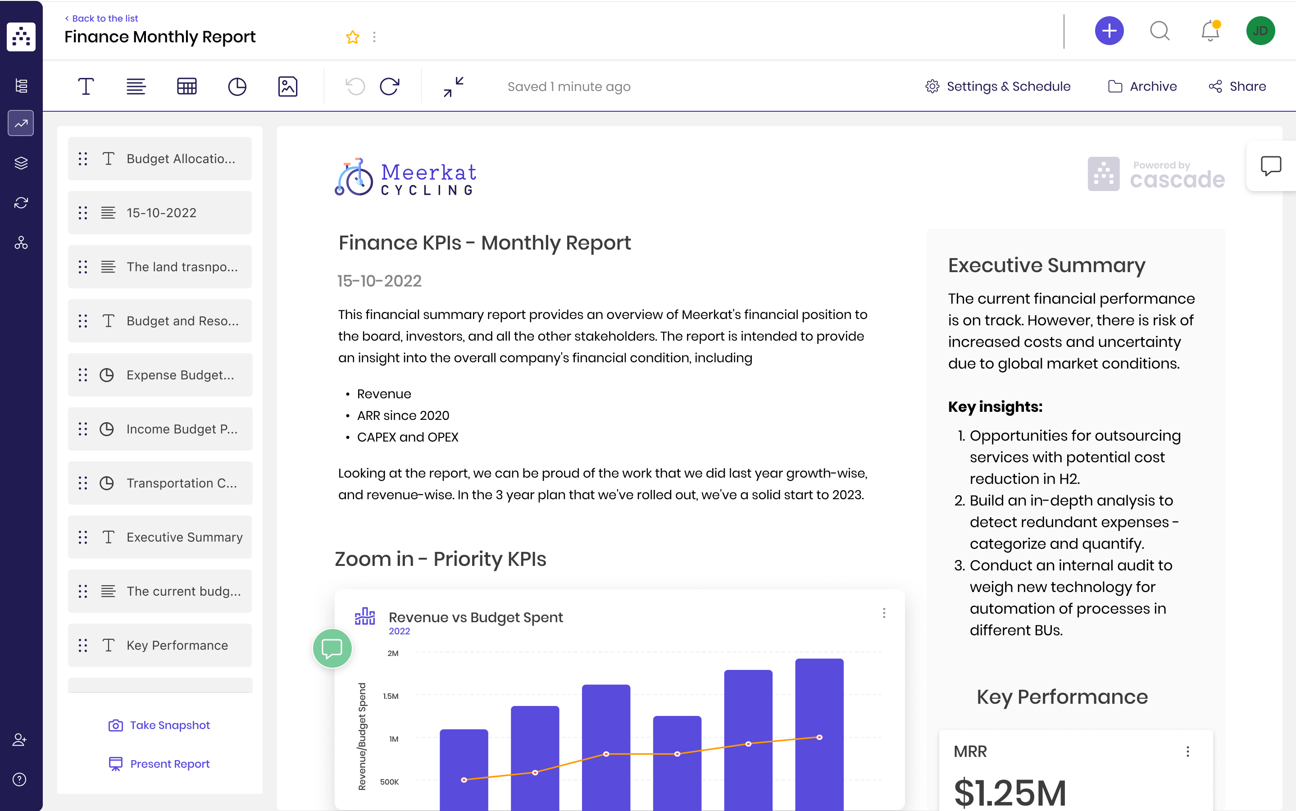Viewport: 1296px width, 811px height.
Task: Redo the last change
Action: point(390,87)
